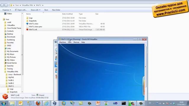
Task: Sort by Name column header
Action: 28,14
